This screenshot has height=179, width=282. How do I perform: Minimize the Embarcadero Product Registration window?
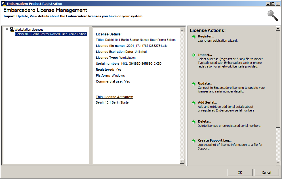point(268,4)
